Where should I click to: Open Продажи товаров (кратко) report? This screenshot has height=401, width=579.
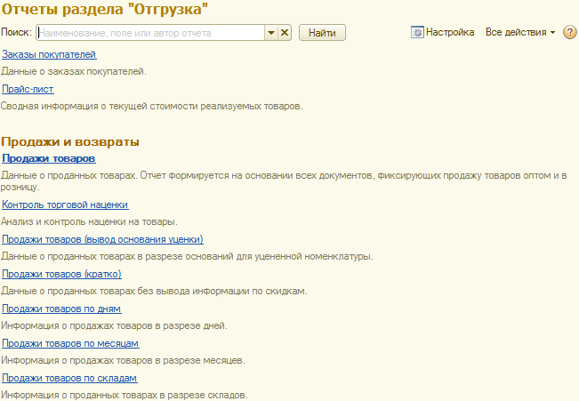[61, 274]
